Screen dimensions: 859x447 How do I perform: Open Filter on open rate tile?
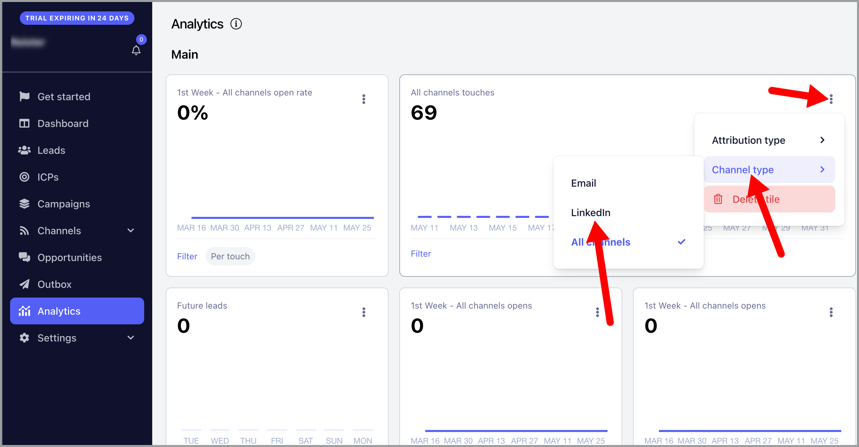pos(187,256)
